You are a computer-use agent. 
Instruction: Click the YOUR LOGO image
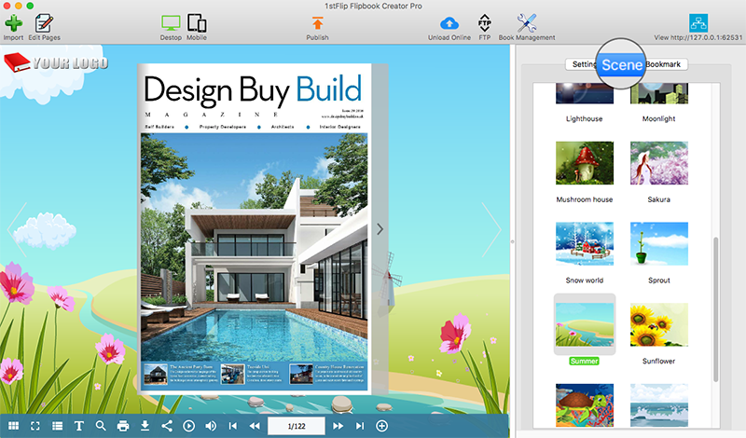[56, 62]
